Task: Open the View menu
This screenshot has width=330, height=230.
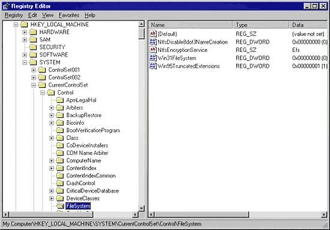Action: 48,16
